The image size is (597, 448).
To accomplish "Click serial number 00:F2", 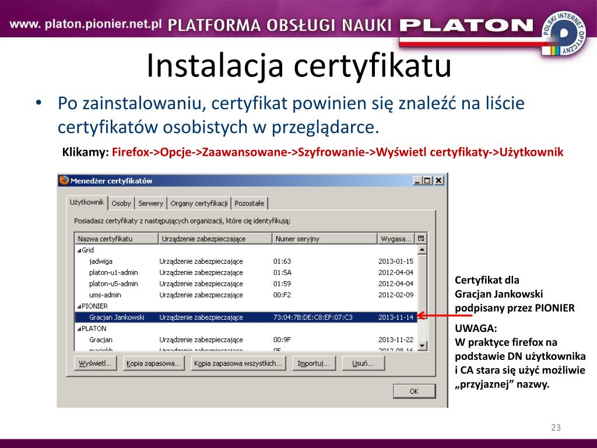I will pos(282,295).
